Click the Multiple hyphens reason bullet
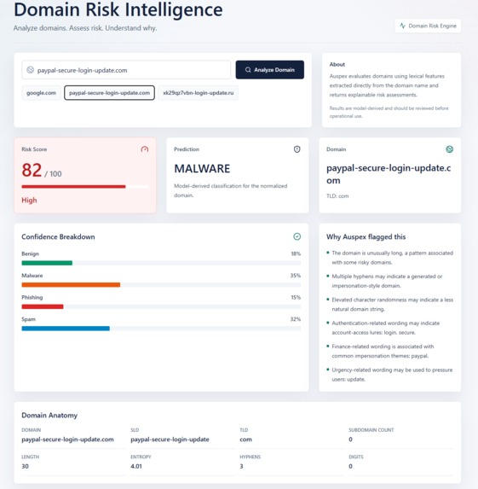This screenshot has height=489, width=478. click(387, 281)
